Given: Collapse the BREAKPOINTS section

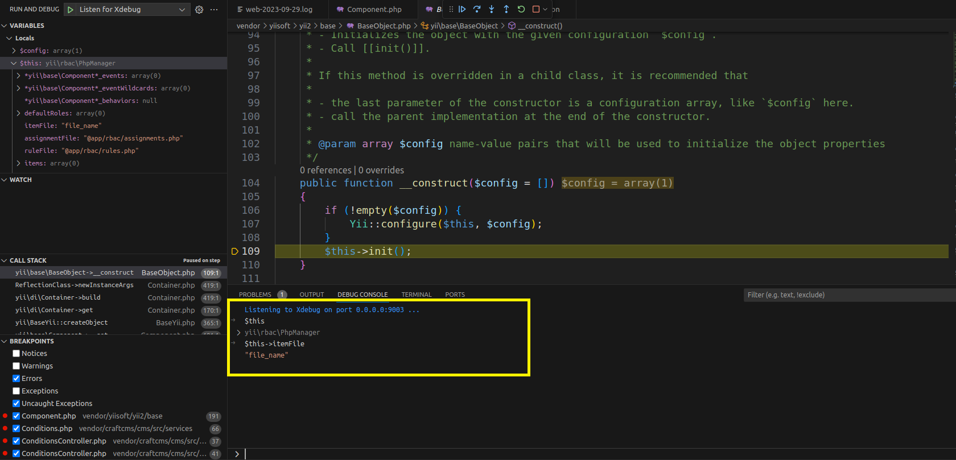Looking at the screenshot, I should (x=5, y=341).
